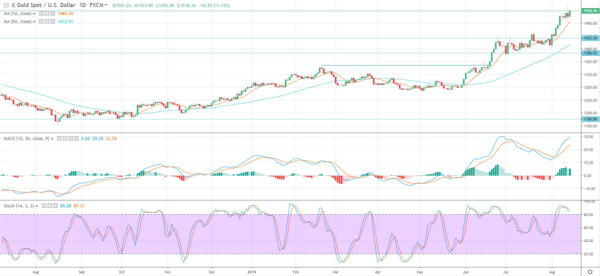600x276 pixels.
Task: Click the open price O1501.23
Action: (x=122, y=6)
